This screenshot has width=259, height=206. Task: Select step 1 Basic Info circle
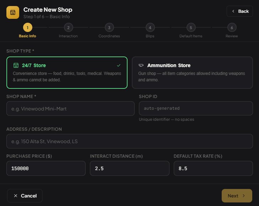point(28,27)
